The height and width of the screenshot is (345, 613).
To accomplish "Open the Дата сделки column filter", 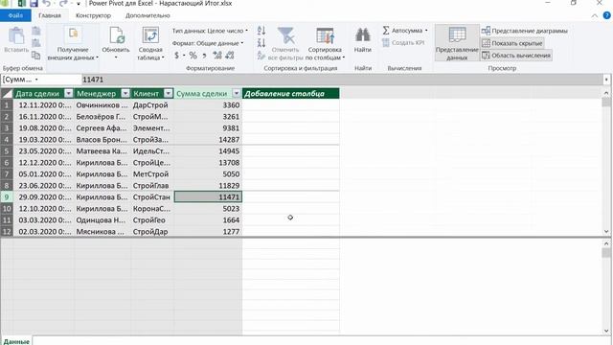I will coord(68,94).
